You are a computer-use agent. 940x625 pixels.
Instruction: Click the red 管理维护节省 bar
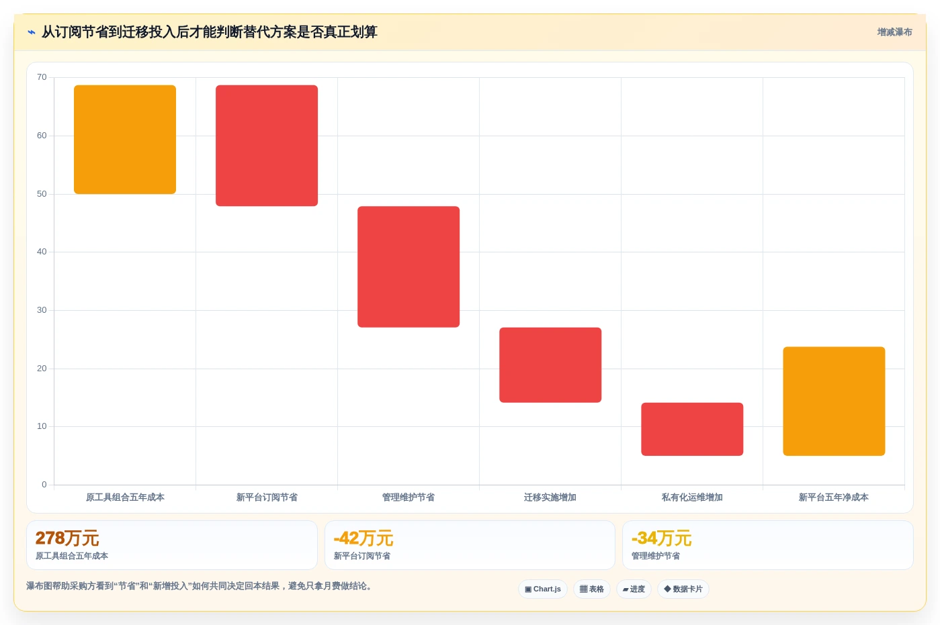409,267
